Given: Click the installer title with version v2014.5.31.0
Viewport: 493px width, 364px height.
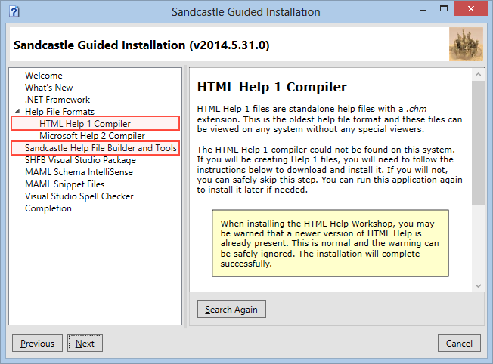Looking at the screenshot, I should click(x=141, y=45).
